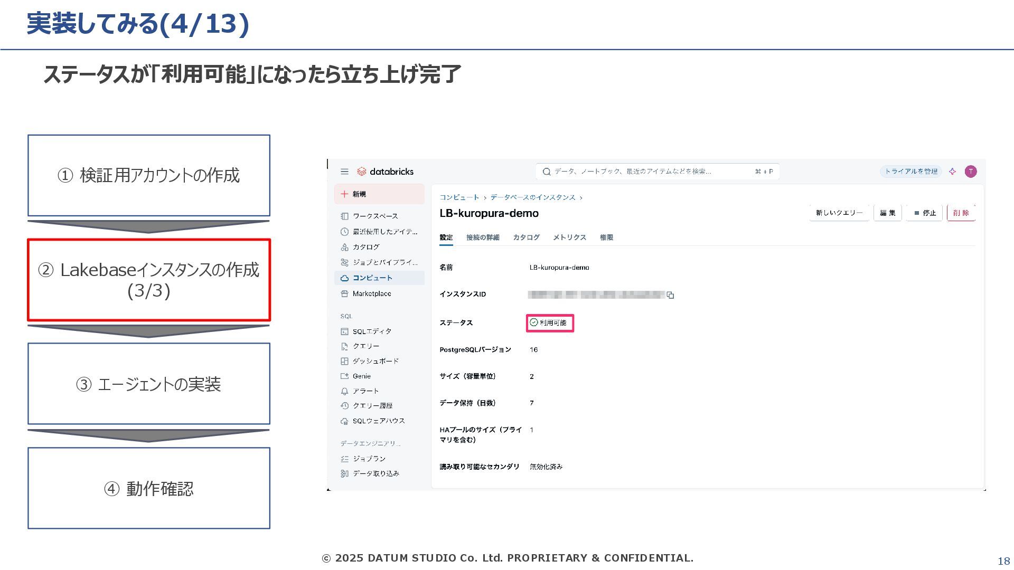Click the clock icon for 最近使用したアイテム
This screenshot has width=1014, height=570.
(344, 232)
